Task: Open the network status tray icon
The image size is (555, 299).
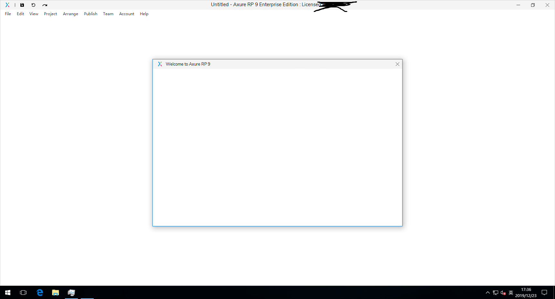Action: coord(496,293)
